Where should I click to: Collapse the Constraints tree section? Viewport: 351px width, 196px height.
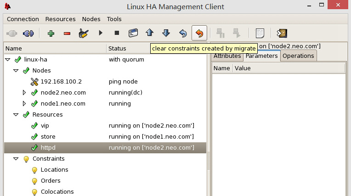tap(16, 159)
